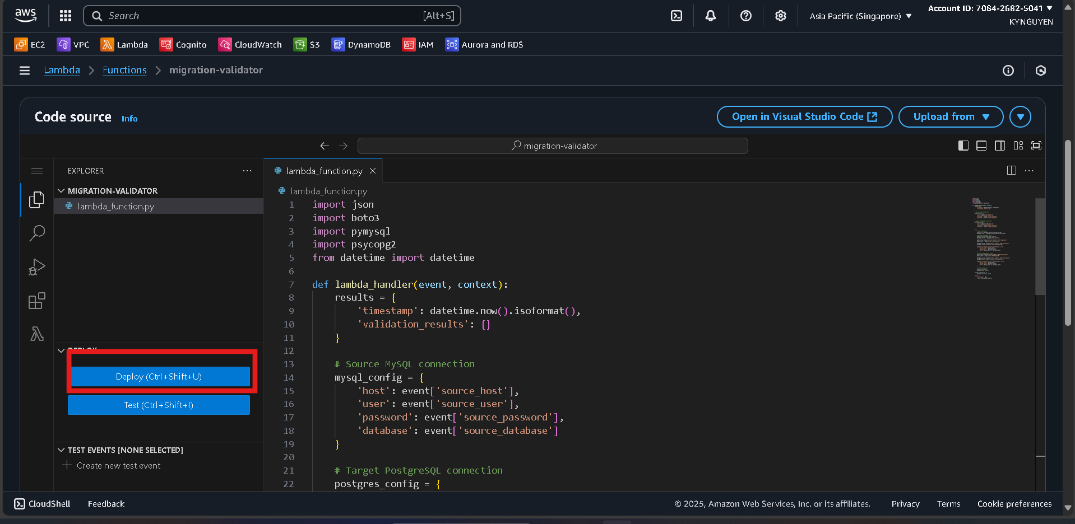This screenshot has width=1075, height=524.
Task: Open AWS settings via the gear icon
Action: click(780, 16)
